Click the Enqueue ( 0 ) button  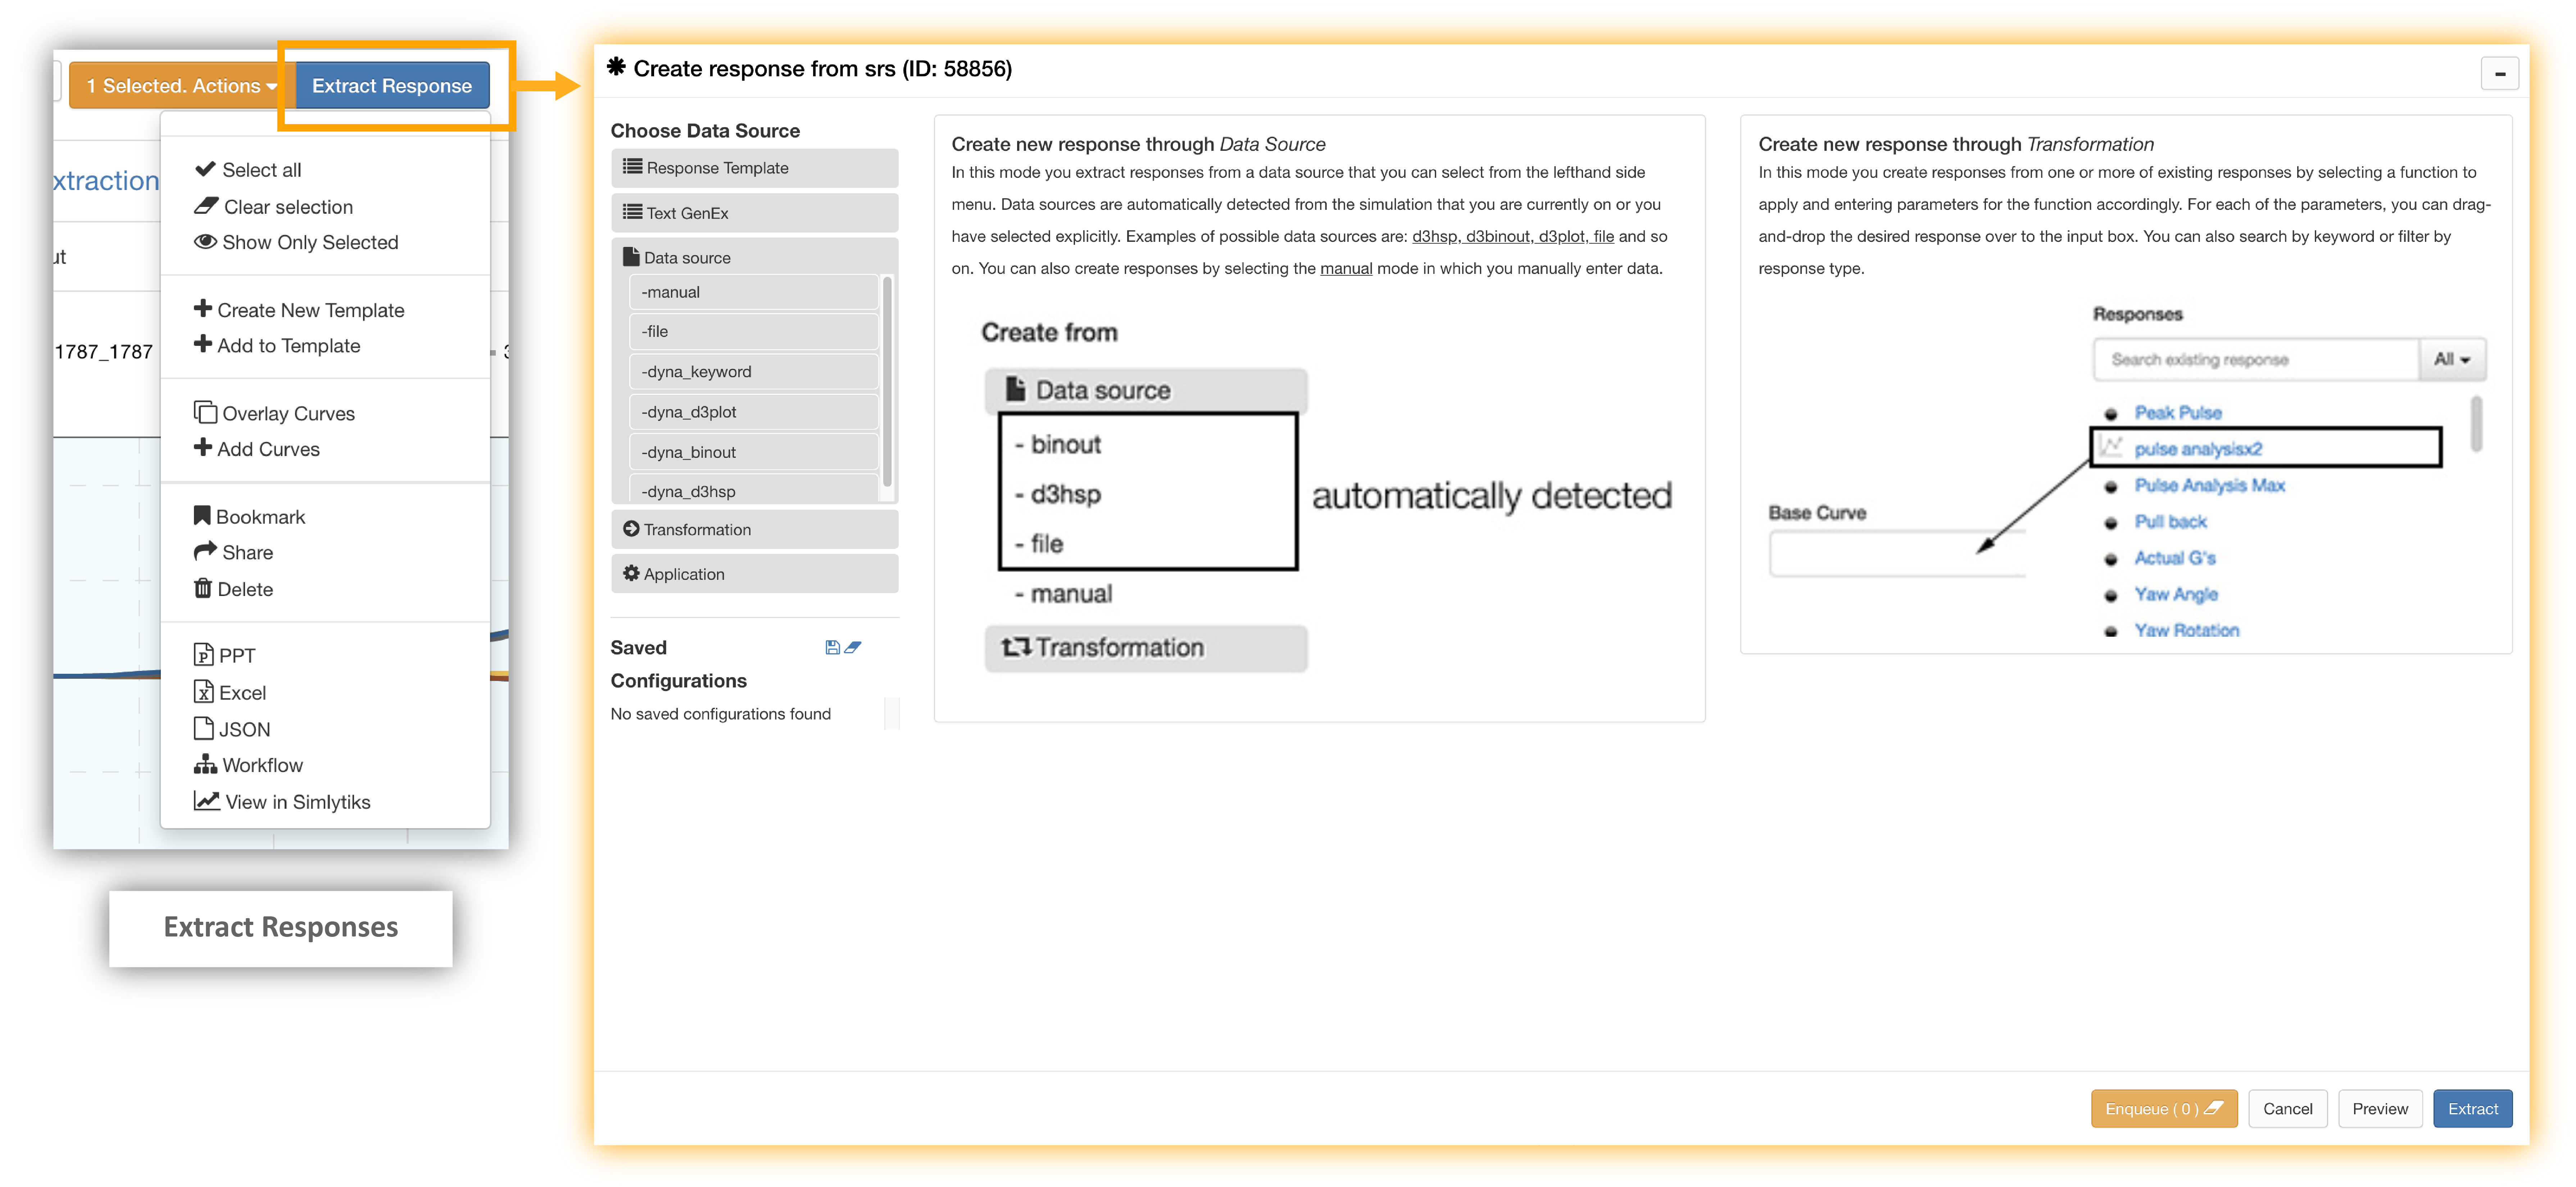coord(2164,1109)
